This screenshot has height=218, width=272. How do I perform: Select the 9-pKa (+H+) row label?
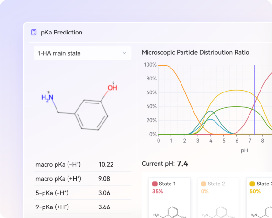tap(52, 207)
